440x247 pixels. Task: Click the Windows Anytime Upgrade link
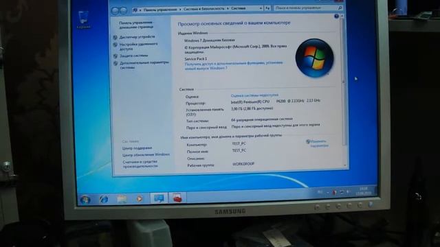(234, 66)
